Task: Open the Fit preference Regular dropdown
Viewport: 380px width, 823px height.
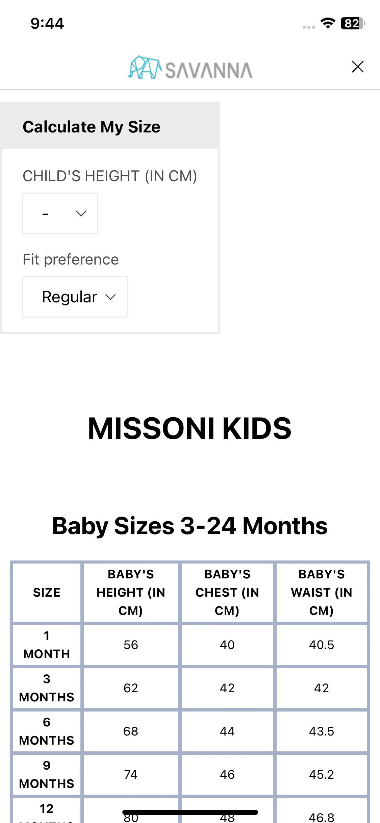Action: (x=75, y=297)
